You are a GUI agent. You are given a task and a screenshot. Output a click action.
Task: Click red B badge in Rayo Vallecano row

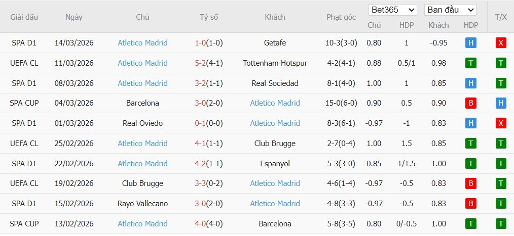click(470, 204)
